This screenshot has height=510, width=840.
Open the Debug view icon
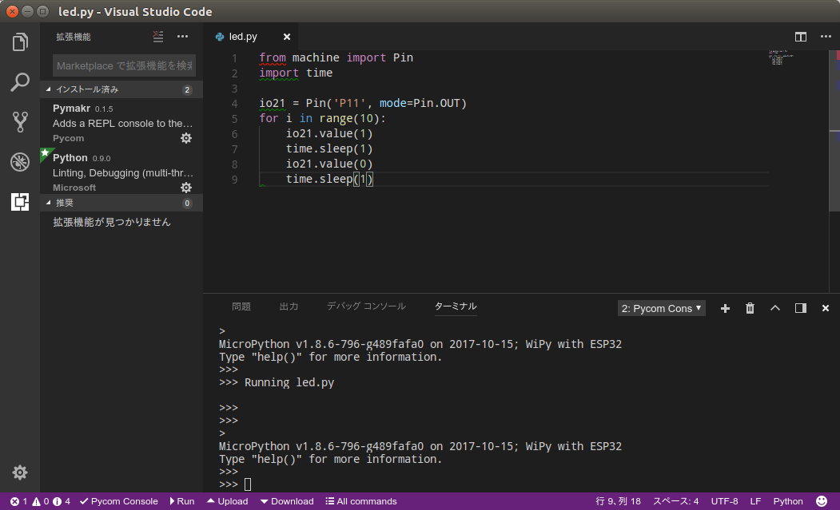coord(20,161)
